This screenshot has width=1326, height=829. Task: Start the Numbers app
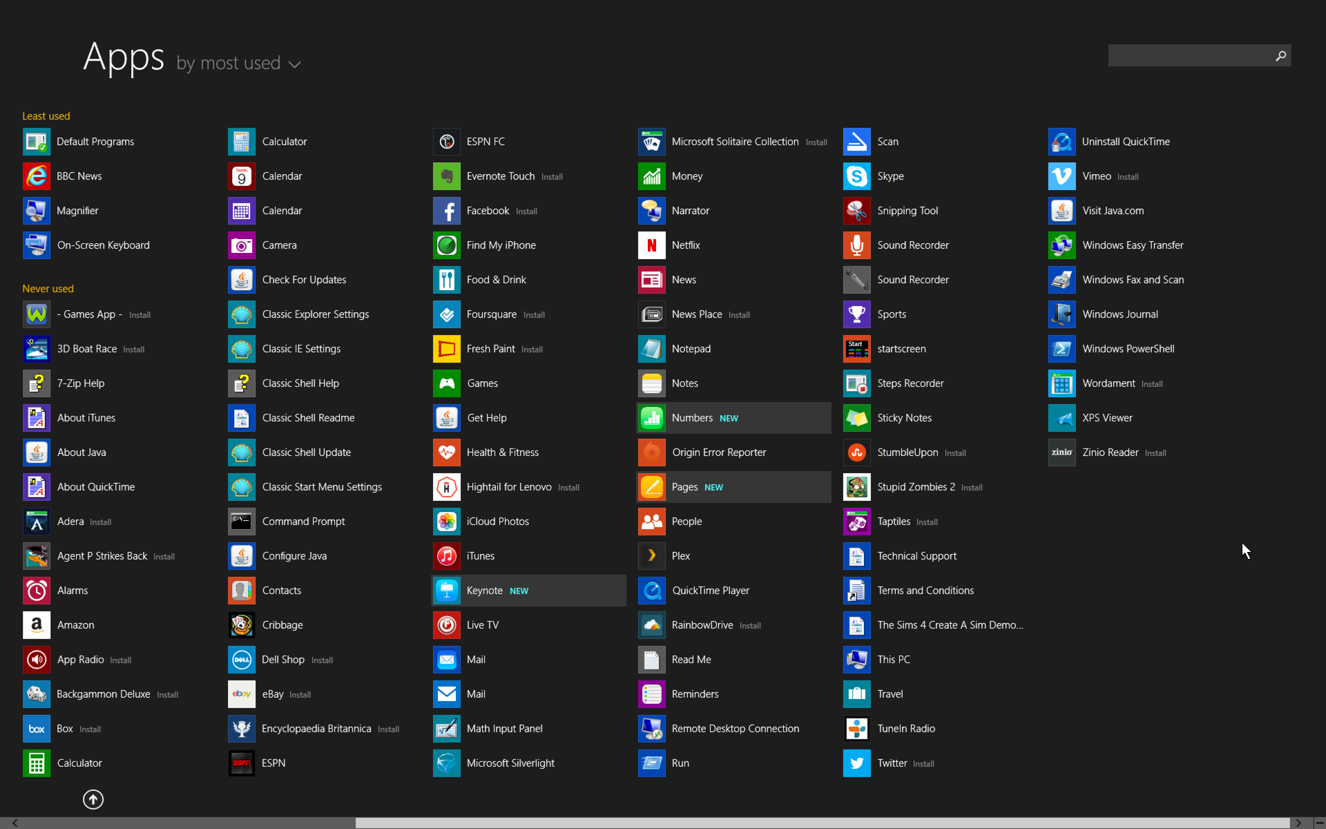coord(693,418)
